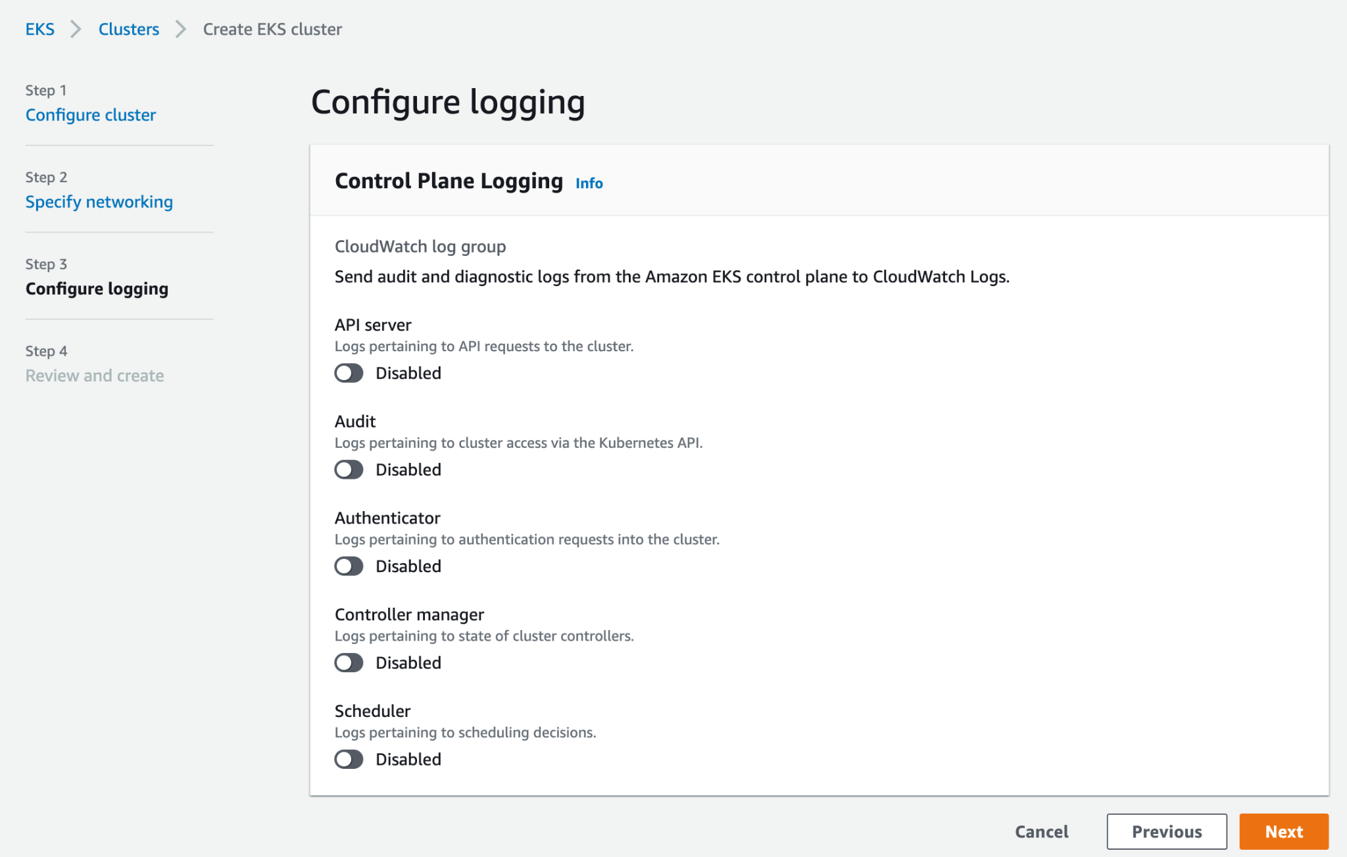This screenshot has height=857, width=1347.
Task: Cancel the cluster creation wizard
Action: (1042, 832)
